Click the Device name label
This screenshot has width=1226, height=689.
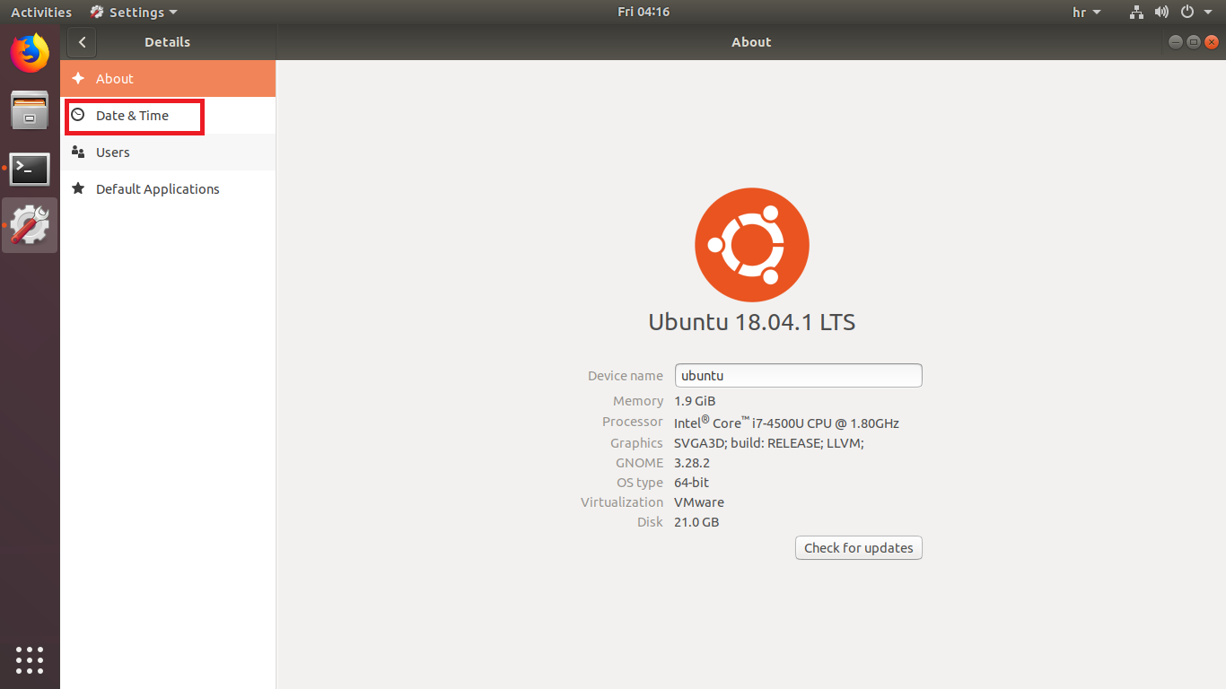pyautogui.click(x=626, y=376)
